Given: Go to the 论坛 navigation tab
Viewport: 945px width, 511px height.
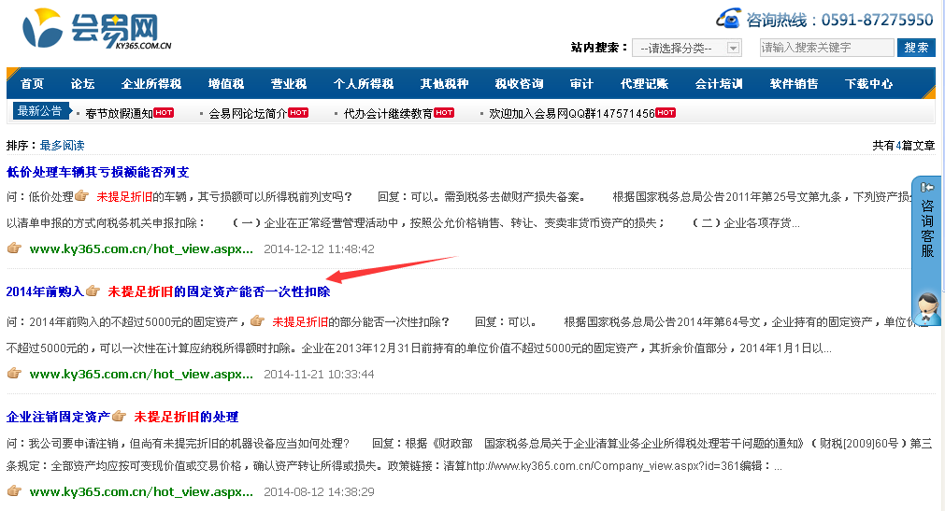Looking at the screenshot, I should pos(82,84).
